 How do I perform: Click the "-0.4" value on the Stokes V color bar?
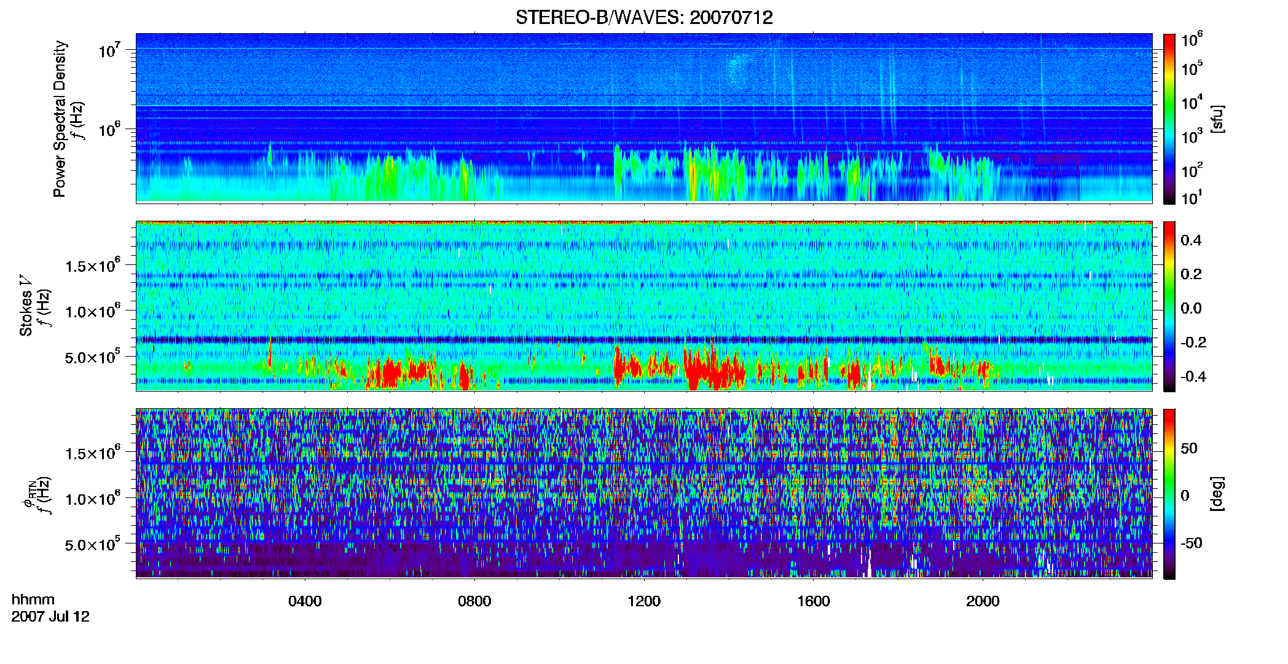click(x=1193, y=376)
